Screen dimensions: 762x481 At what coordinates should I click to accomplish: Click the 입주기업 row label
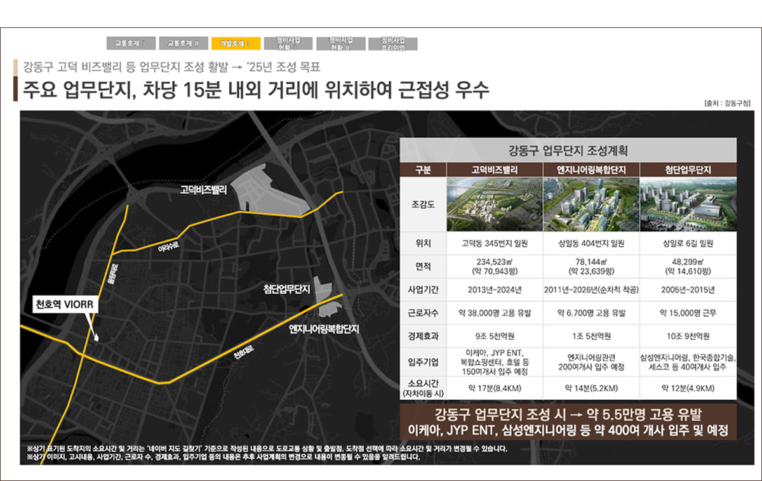[x=424, y=362]
